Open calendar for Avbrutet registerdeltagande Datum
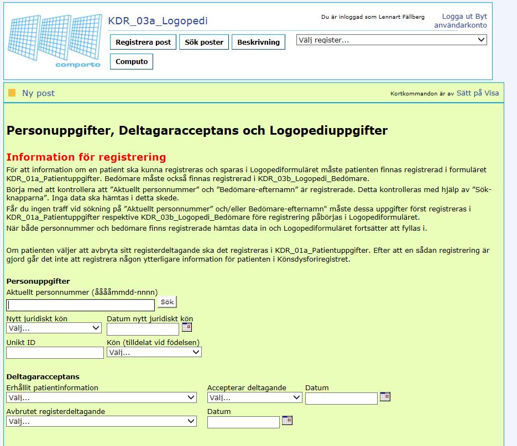 point(287,420)
